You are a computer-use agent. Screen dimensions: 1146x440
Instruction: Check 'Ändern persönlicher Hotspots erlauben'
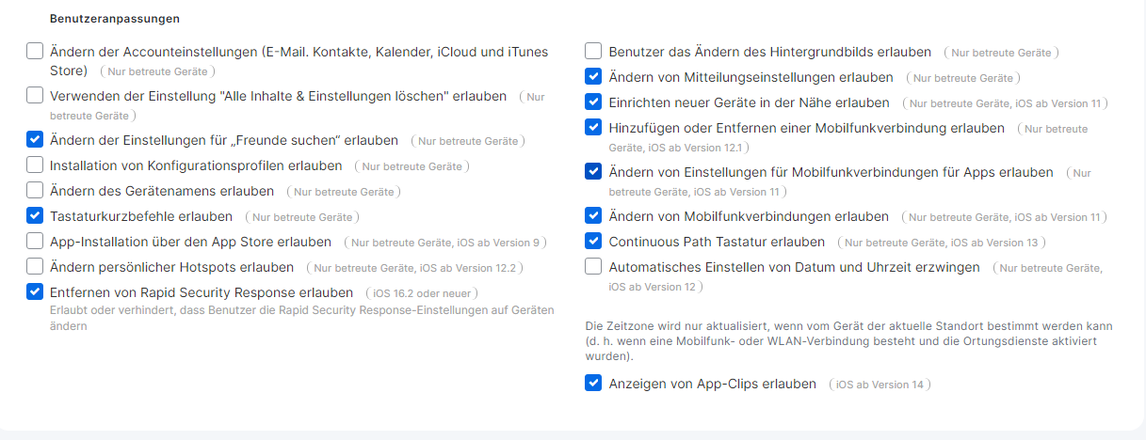[x=35, y=267]
